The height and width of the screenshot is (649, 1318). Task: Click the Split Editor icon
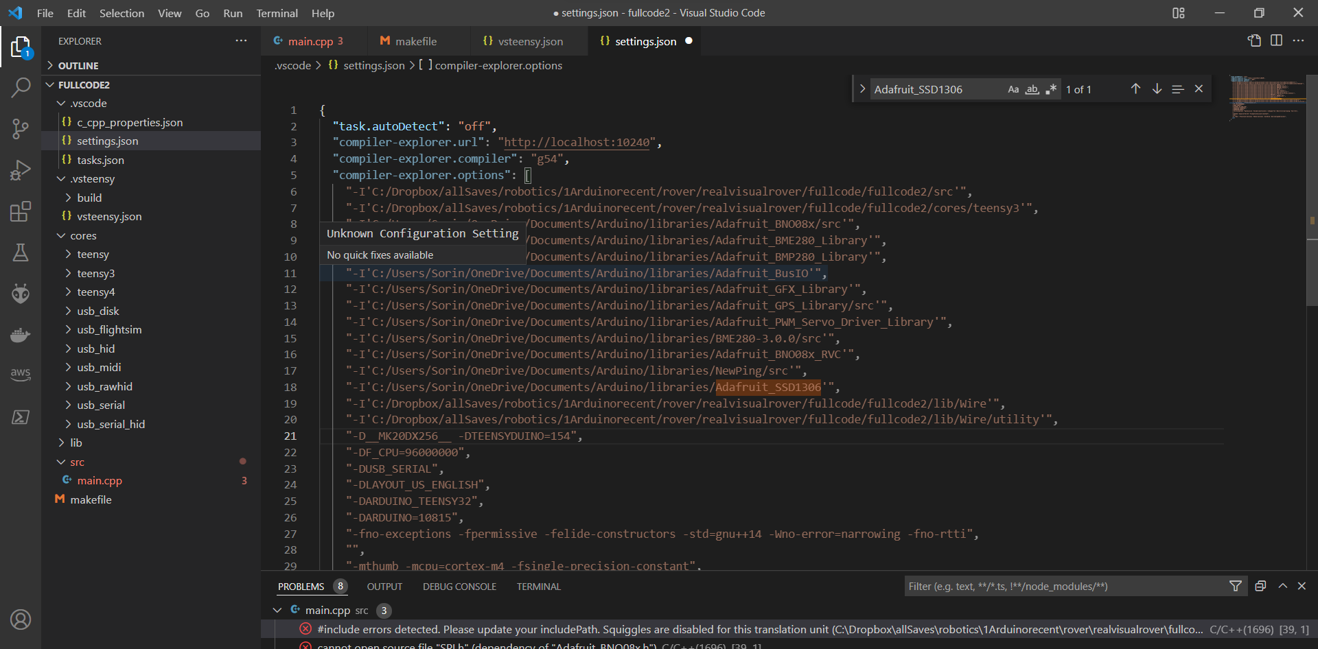point(1277,40)
